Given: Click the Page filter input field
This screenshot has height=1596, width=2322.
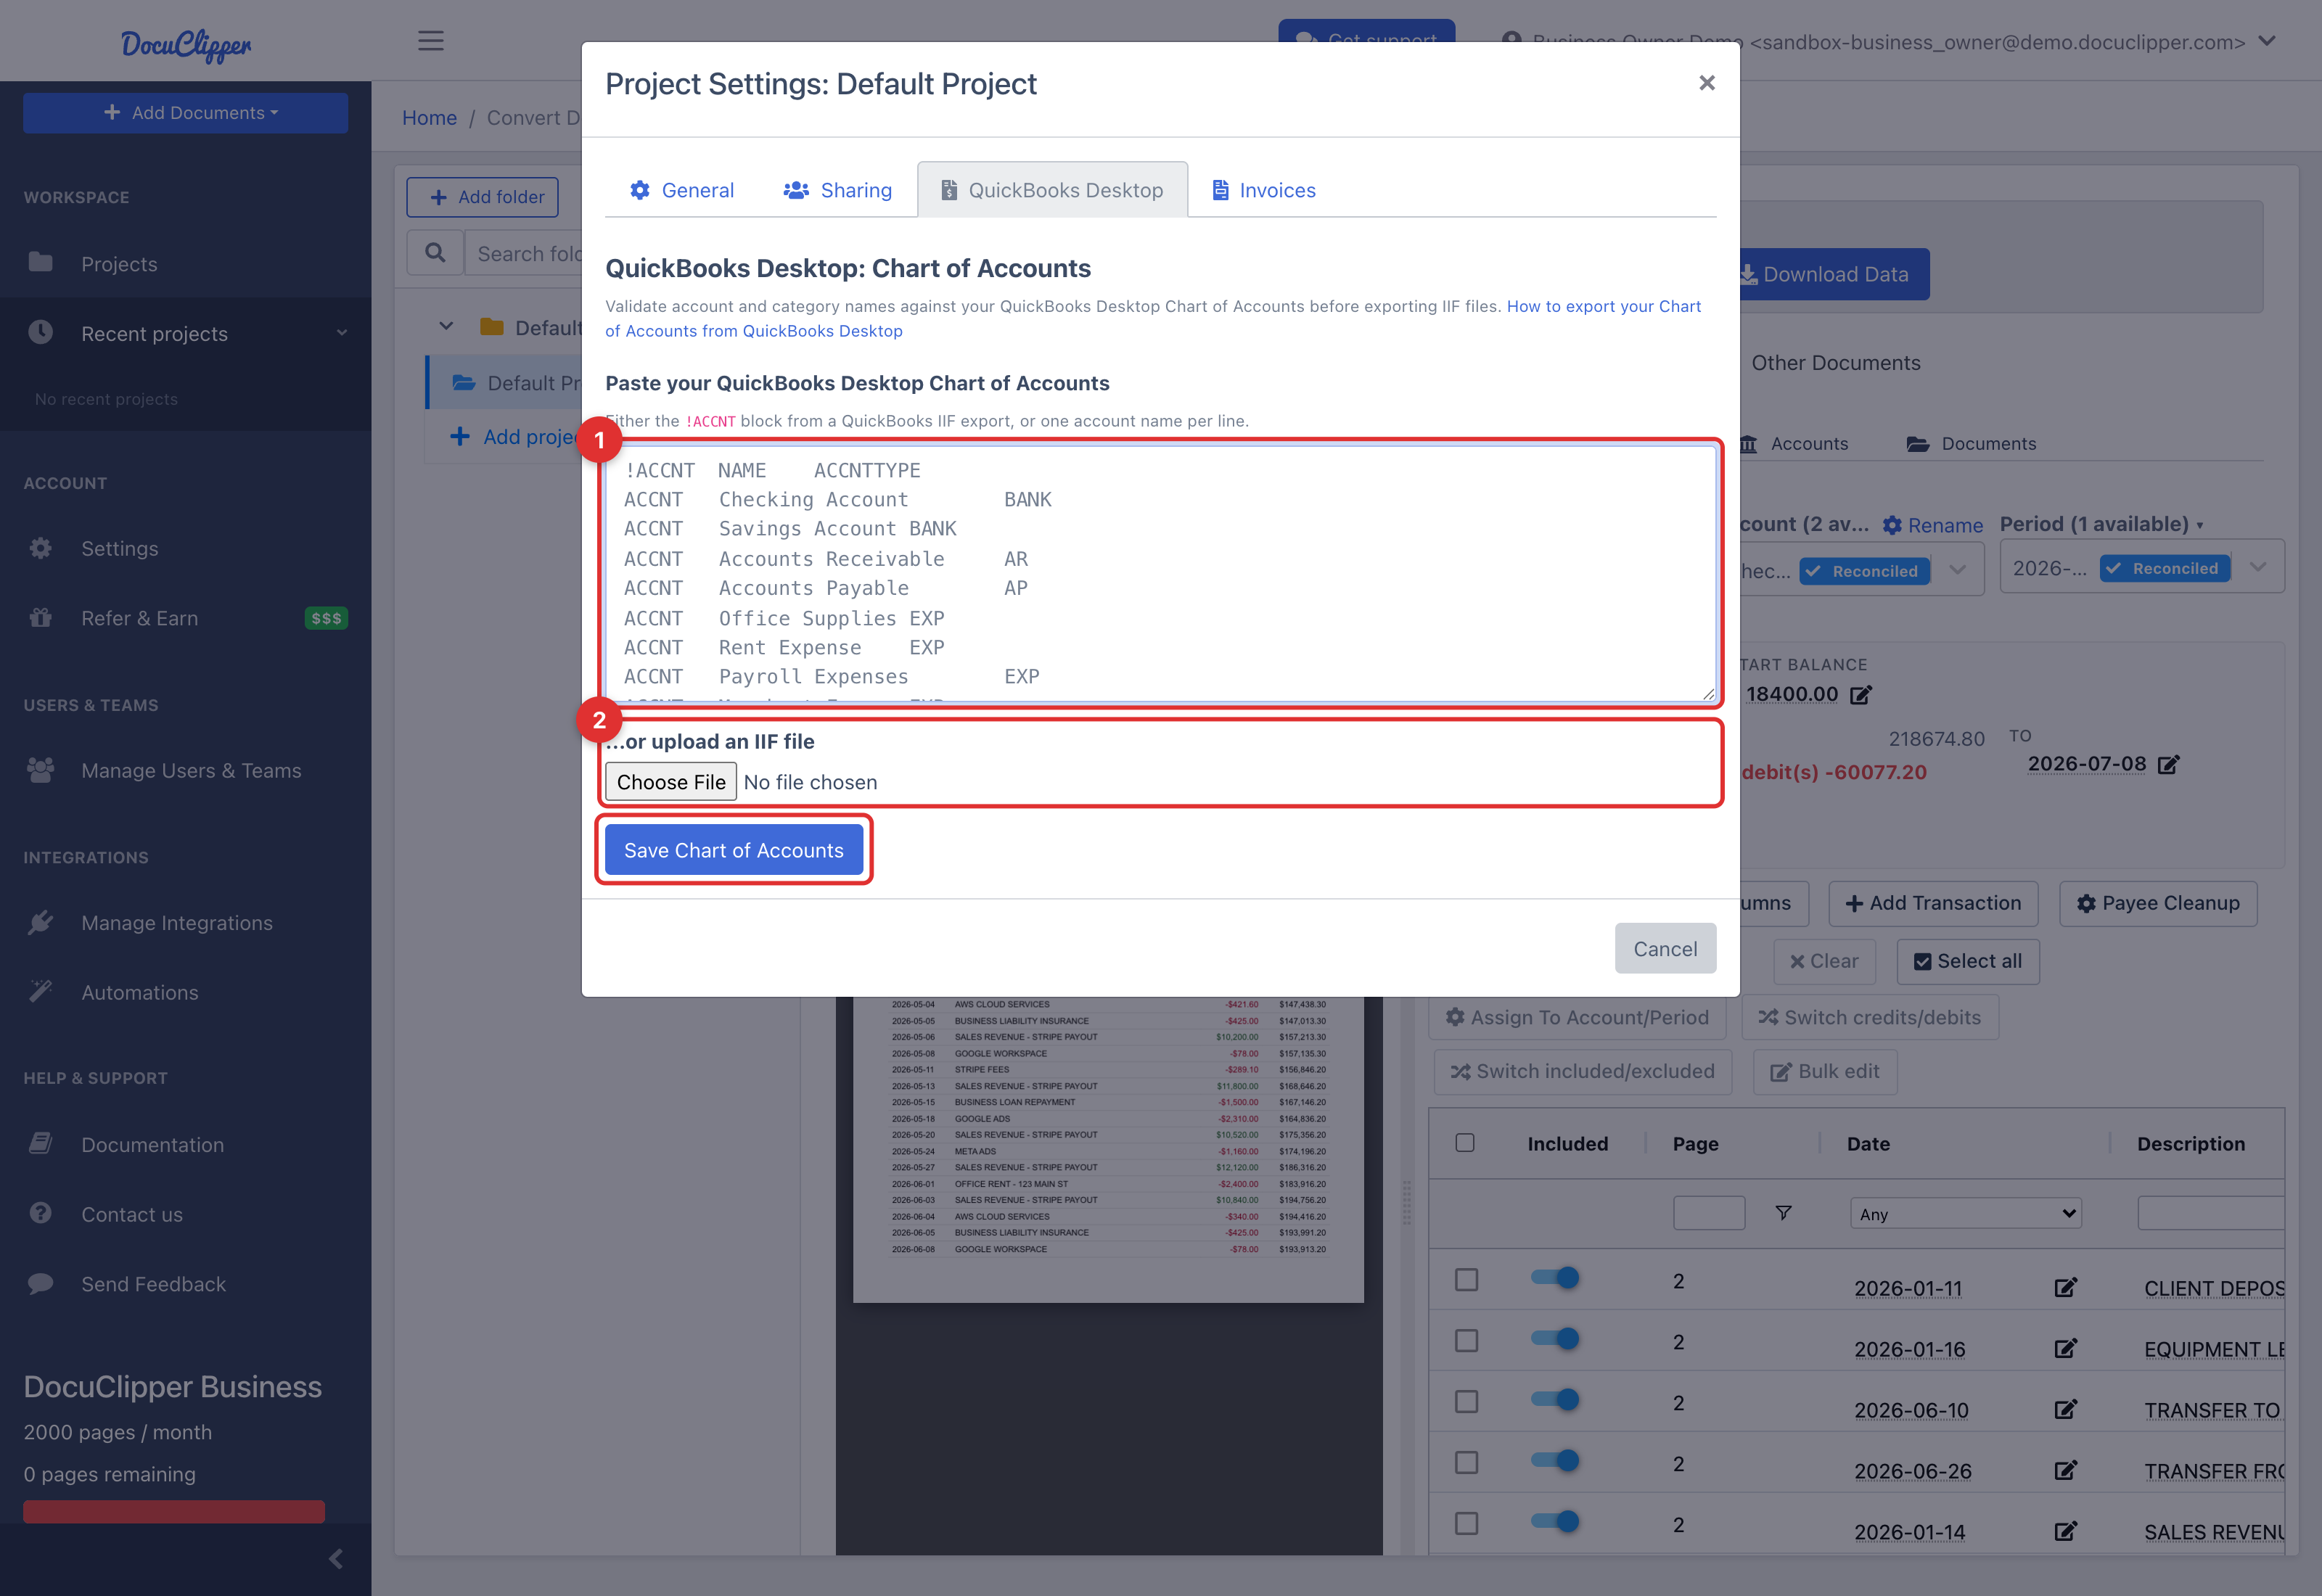Looking at the screenshot, I should click(x=1709, y=1213).
